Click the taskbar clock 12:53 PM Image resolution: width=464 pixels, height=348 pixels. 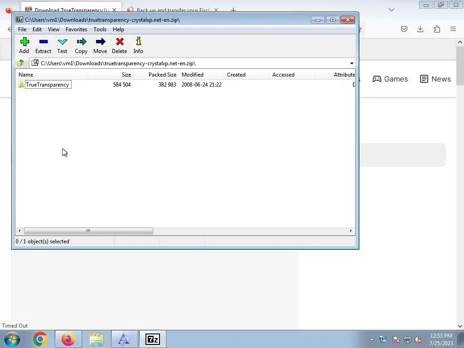pyautogui.click(x=441, y=336)
